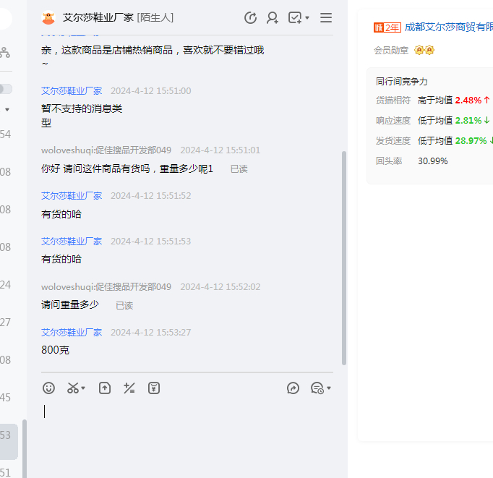Expand the small arrow in left sidebar
493x478 pixels.
(7, 110)
